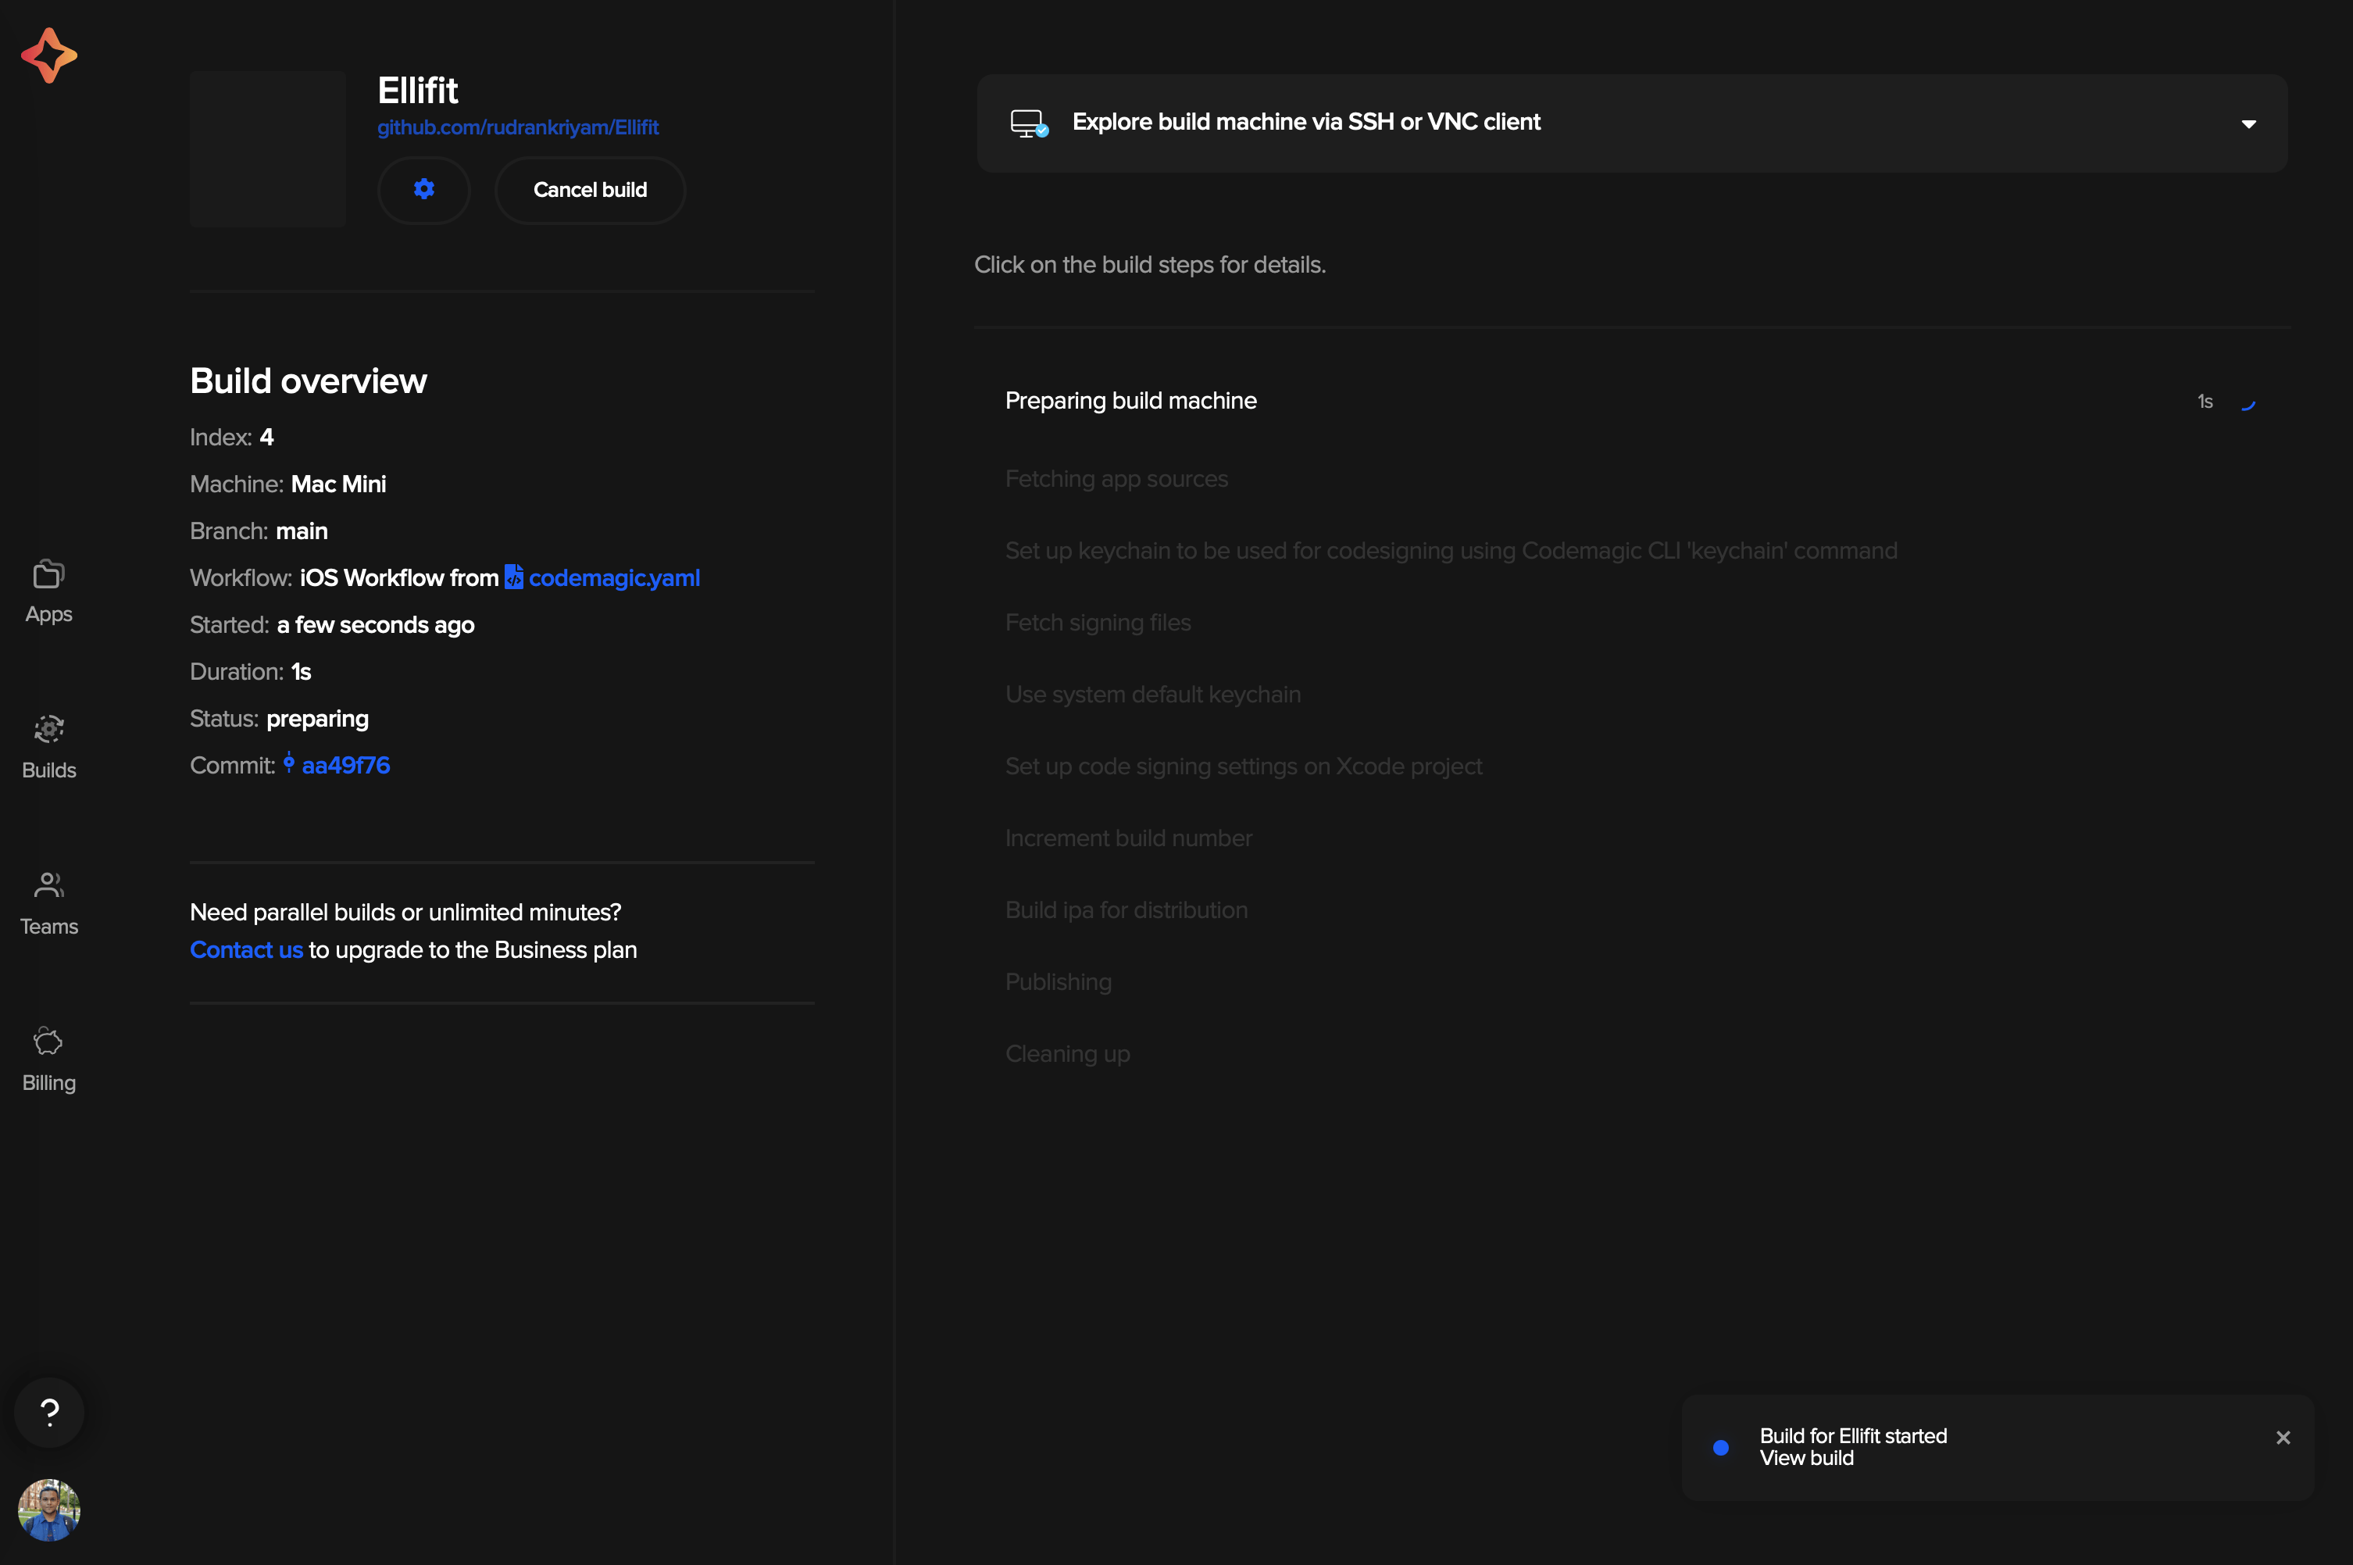The width and height of the screenshot is (2353, 1565).
Task: Click the Build overview heading
Action: click(x=309, y=381)
